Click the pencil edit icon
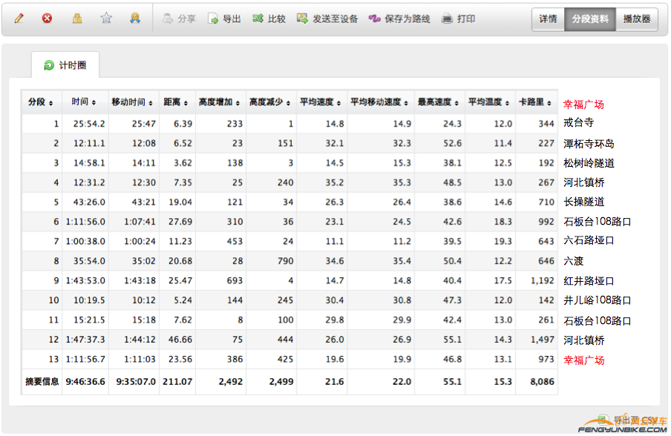Viewport: 671px width, 436px height. coord(19,19)
